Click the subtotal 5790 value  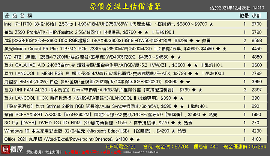coord(256,32)
